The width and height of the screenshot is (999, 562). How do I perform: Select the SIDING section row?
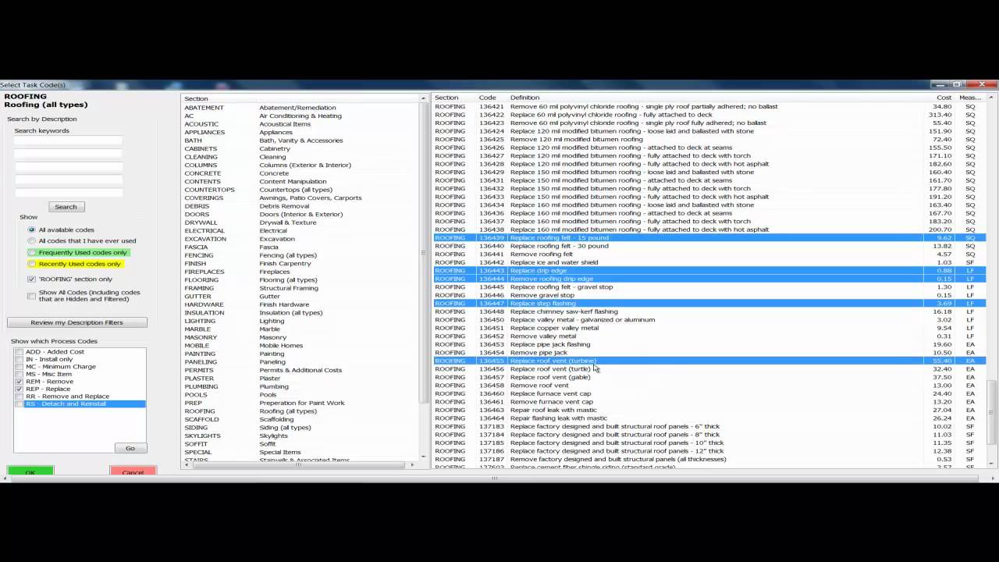coord(300,428)
